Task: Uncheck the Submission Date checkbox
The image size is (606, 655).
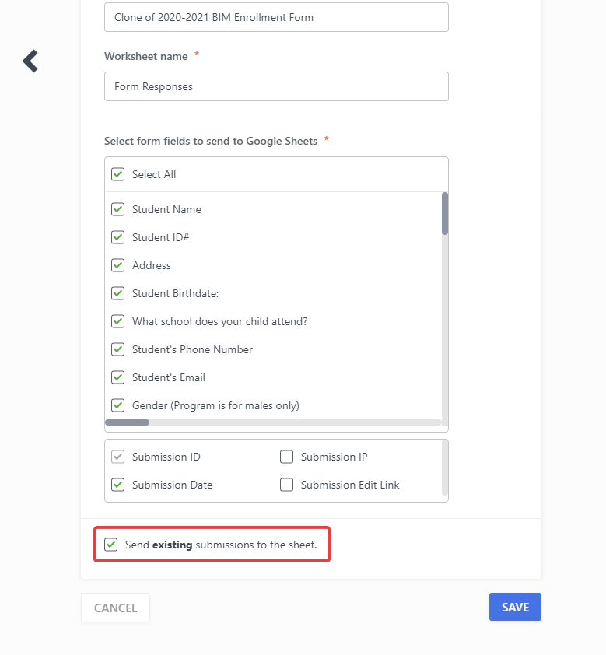Action: 118,485
